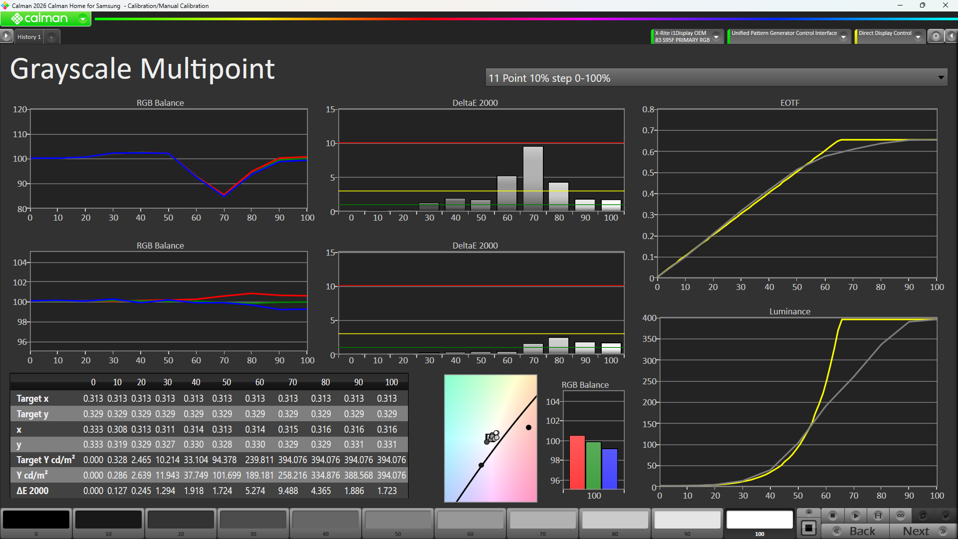Start reading with the play icon
Image resolution: width=958 pixels, height=539 pixels.
click(855, 516)
